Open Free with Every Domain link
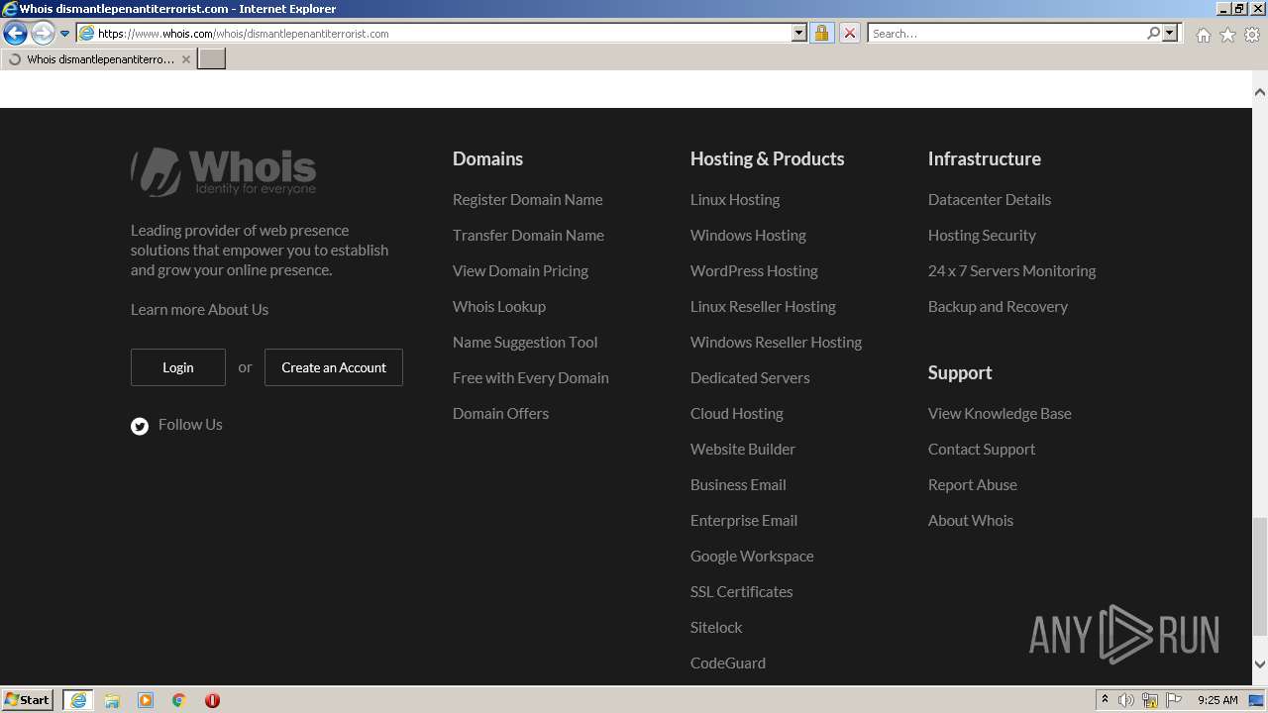1268x713 pixels. pos(531,377)
